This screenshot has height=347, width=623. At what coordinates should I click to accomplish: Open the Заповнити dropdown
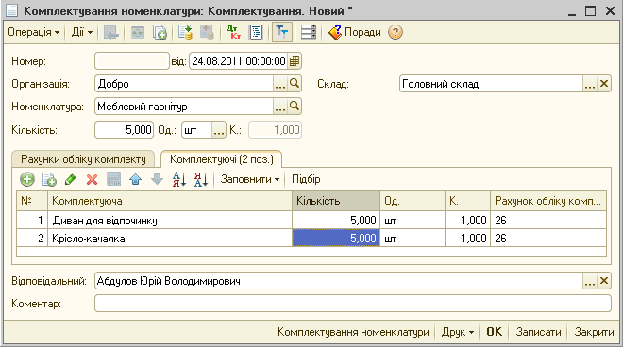tap(249, 179)
